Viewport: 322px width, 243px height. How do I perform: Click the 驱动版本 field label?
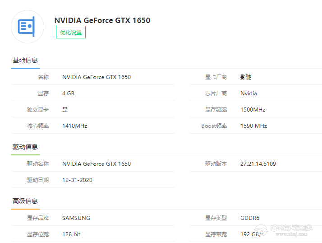(x=216, y=164)
